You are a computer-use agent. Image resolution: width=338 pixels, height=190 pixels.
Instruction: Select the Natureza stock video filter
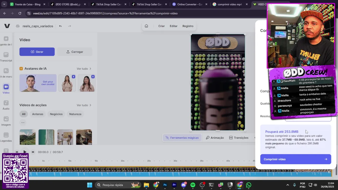tap(75, 114)
